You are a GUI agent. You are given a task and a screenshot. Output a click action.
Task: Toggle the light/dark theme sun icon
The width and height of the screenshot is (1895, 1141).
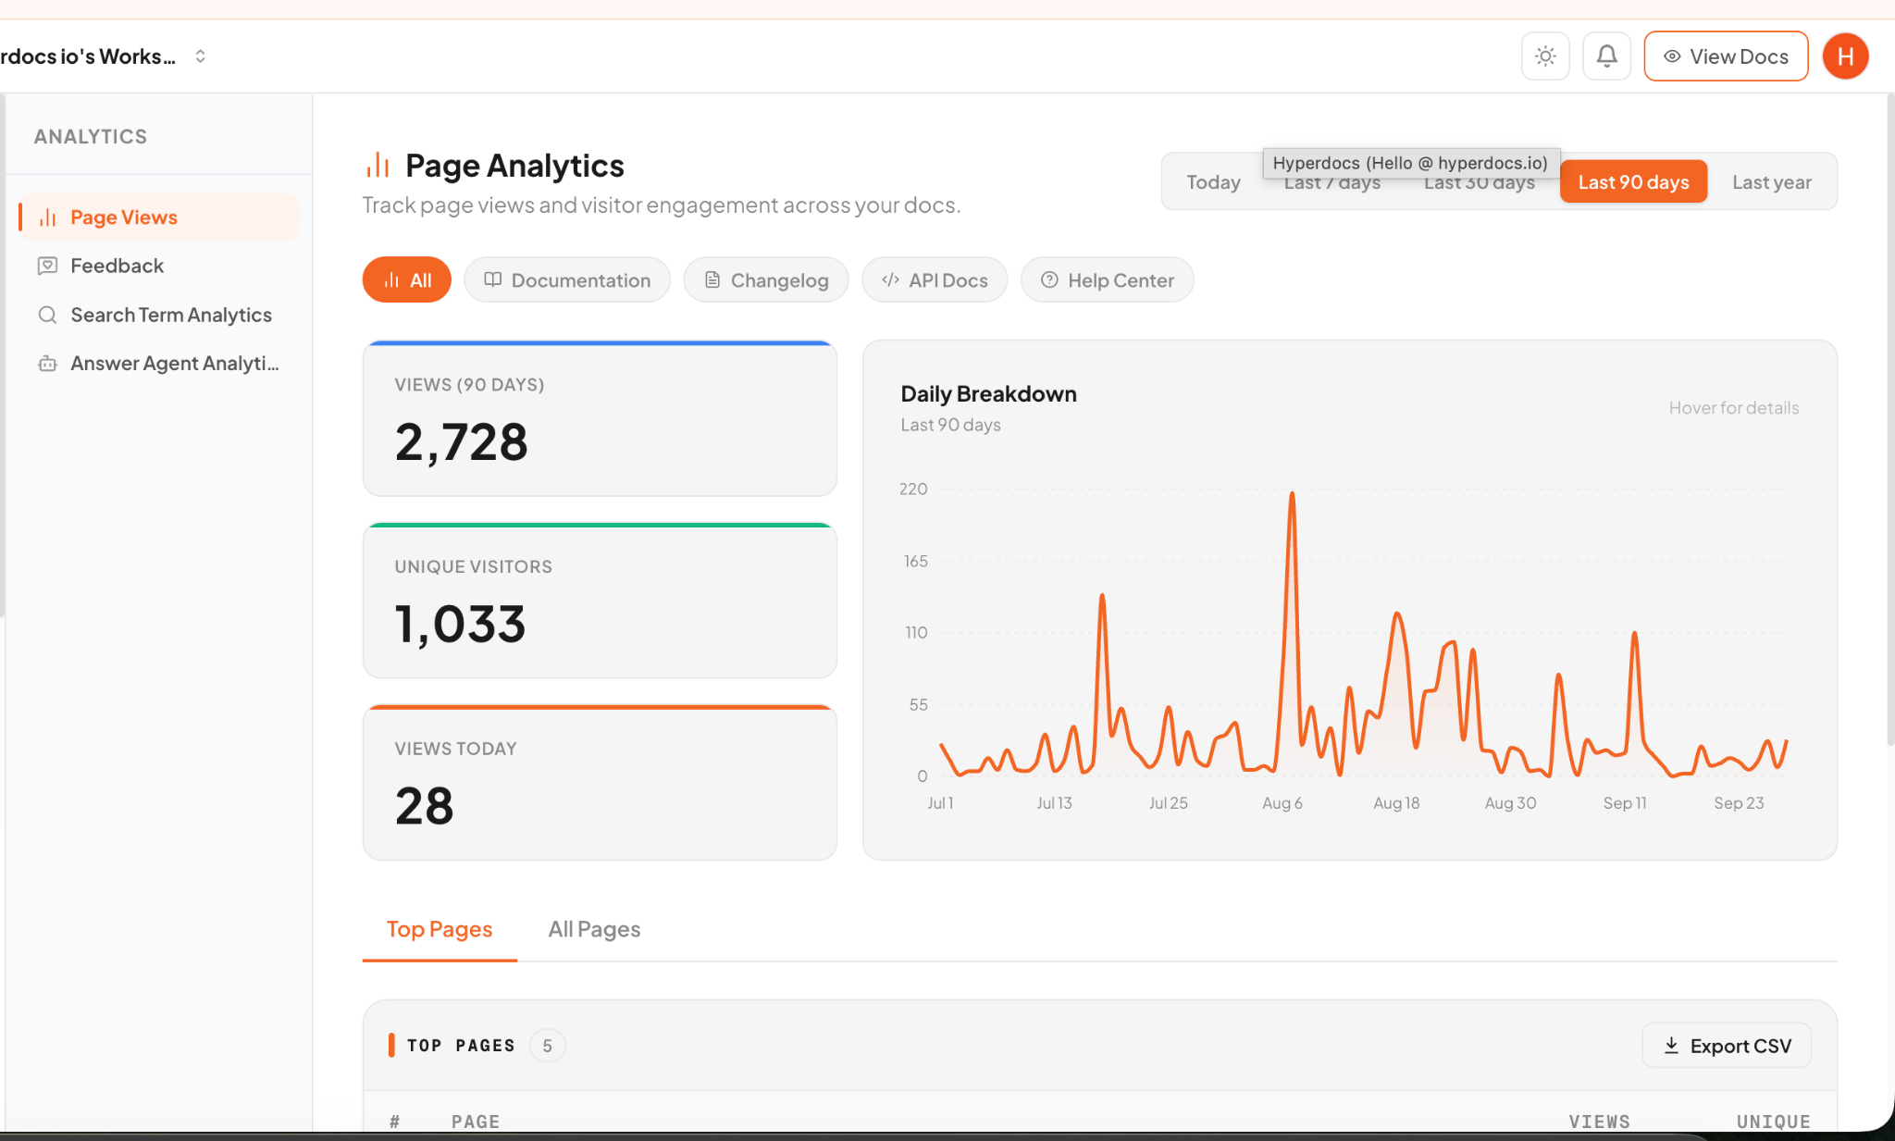tap(1545, 56)
